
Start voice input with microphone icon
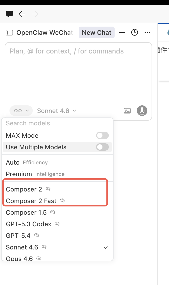(x=142, y=111)
